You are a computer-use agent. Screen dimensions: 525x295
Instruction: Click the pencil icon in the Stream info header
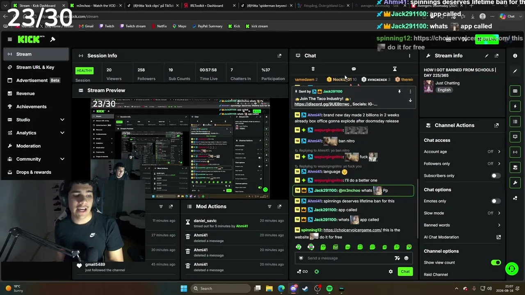point(486,56)
